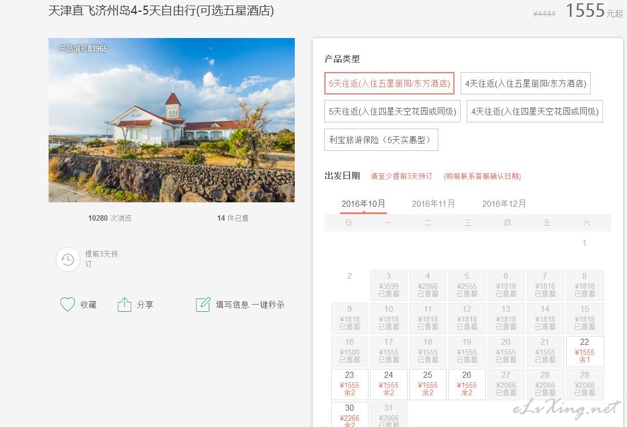Choose October 25 departure date

pyautogui.click(x=428, y=384)
